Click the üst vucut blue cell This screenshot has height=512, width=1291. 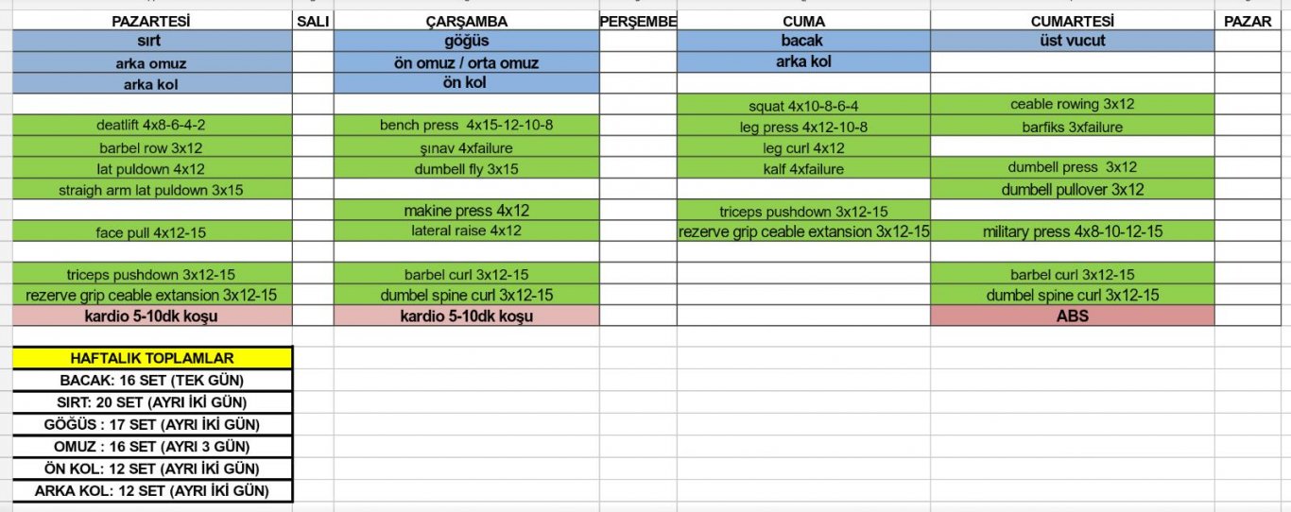1072,41
